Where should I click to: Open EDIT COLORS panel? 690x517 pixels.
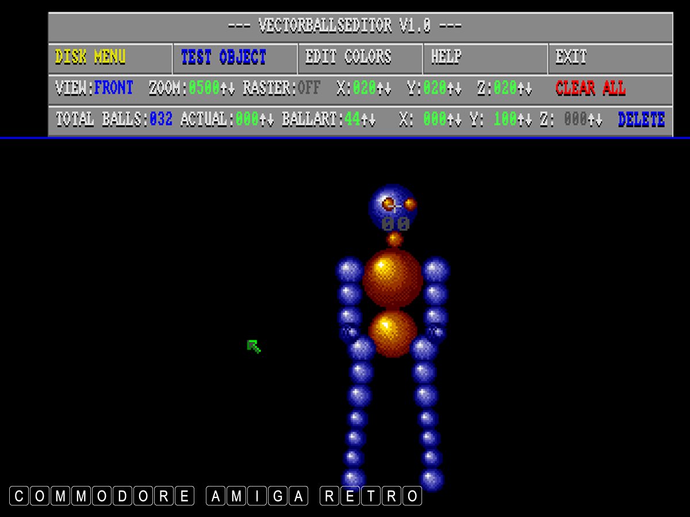point(348,57)
